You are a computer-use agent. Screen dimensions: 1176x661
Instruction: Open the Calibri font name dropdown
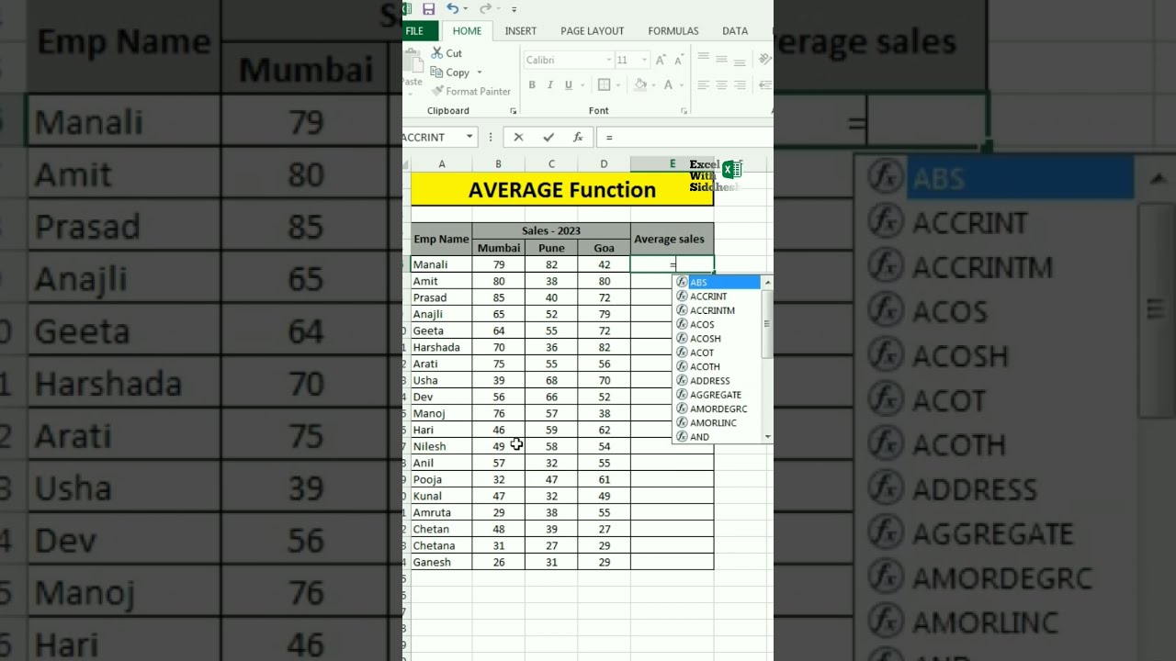tap(608, 60)
